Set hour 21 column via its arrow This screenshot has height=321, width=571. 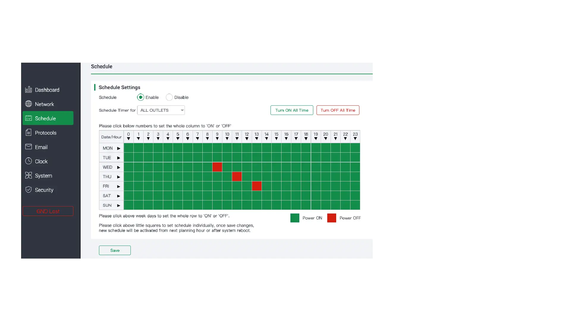(x=336, y=139)
